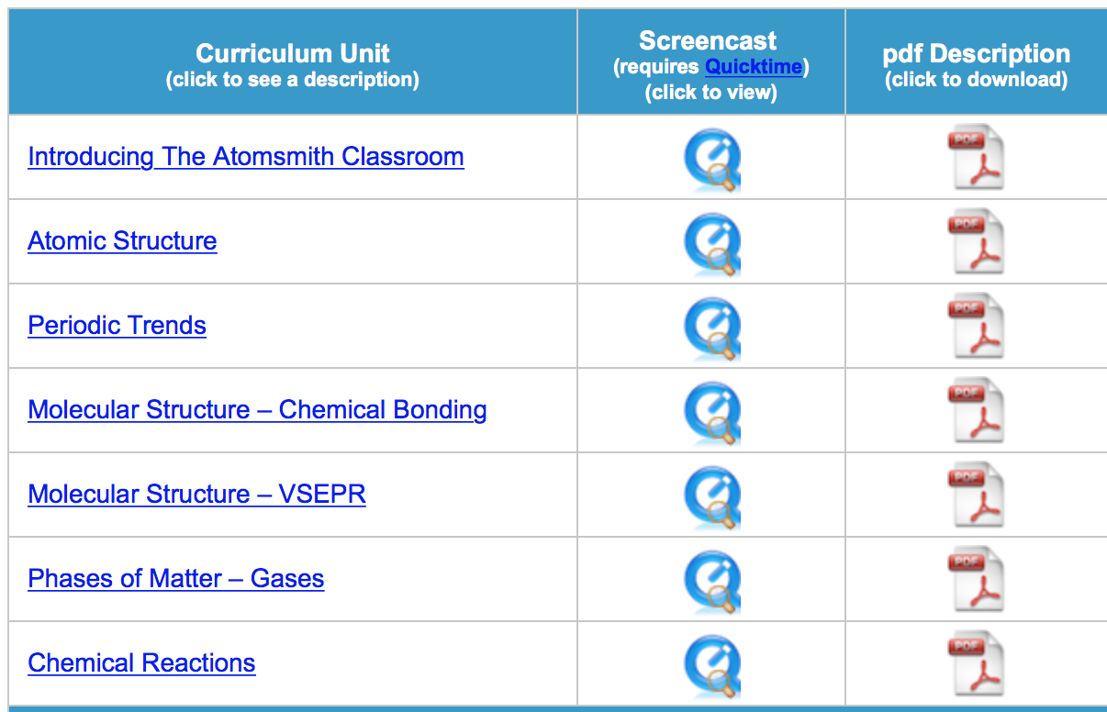
Task: View the Chemical Reactions screencast
Action: pos(711,668)
